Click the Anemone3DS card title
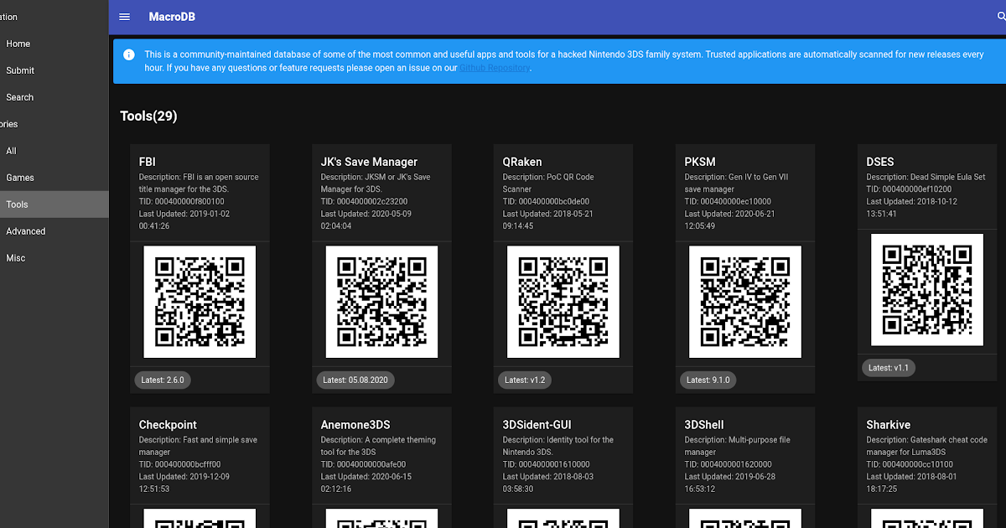Screen dimensions: 1006x528 coord(355,425)
